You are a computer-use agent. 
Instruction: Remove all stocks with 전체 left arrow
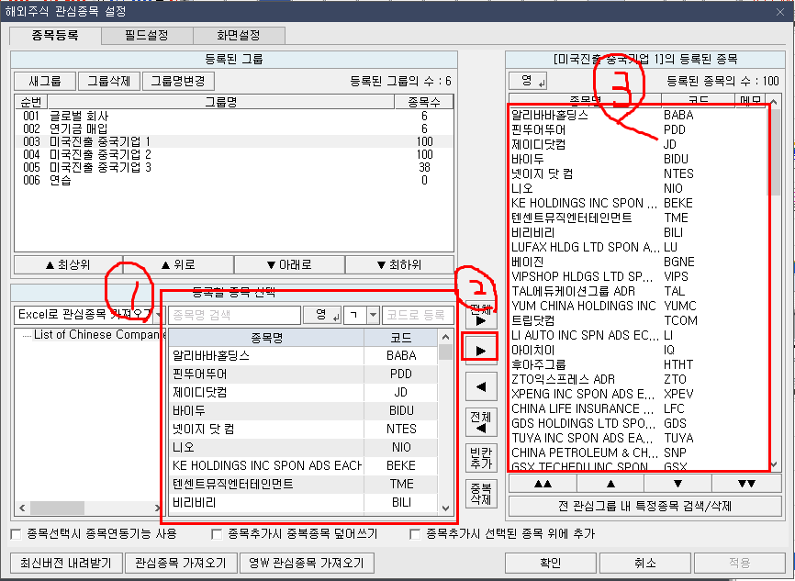coord(481,423)
